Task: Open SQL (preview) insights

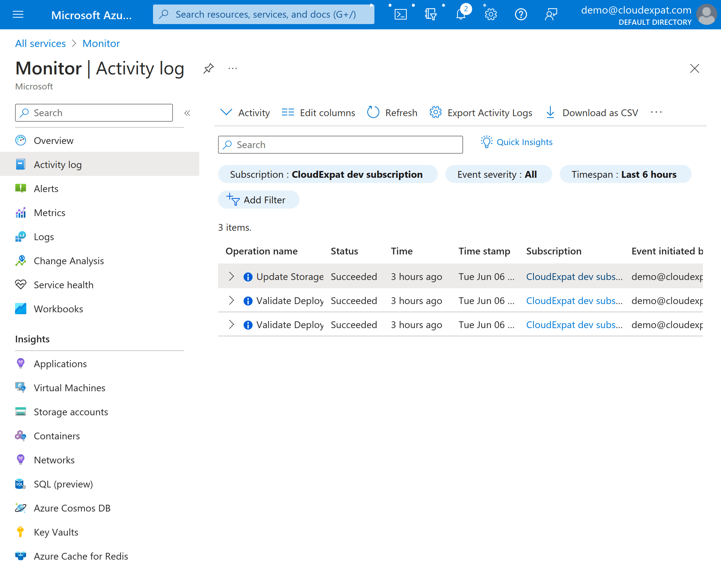Action: [100, 484]
